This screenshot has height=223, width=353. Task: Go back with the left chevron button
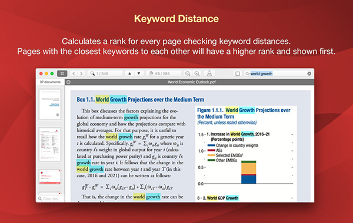click(74, 73)
